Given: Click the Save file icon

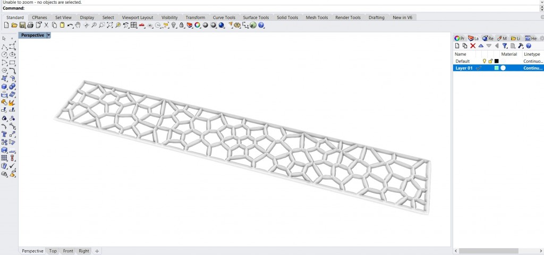Looking at the screenshot, I should 22,25.
